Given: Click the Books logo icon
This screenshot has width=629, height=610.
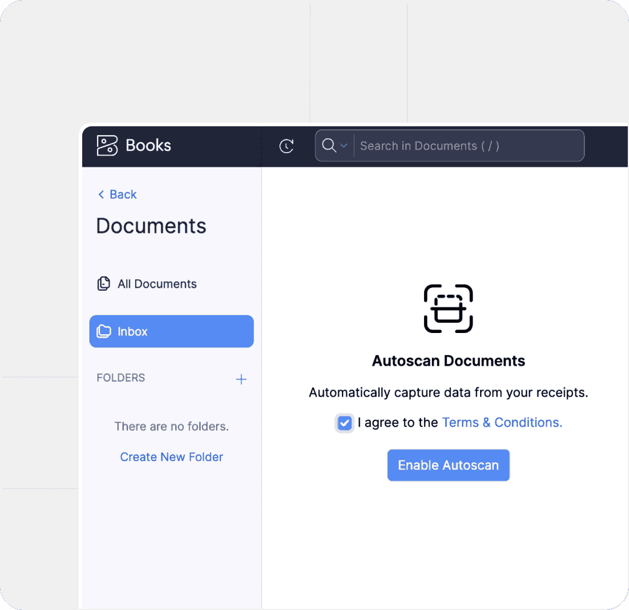Looking at the screenshot, I should point(107,145).
